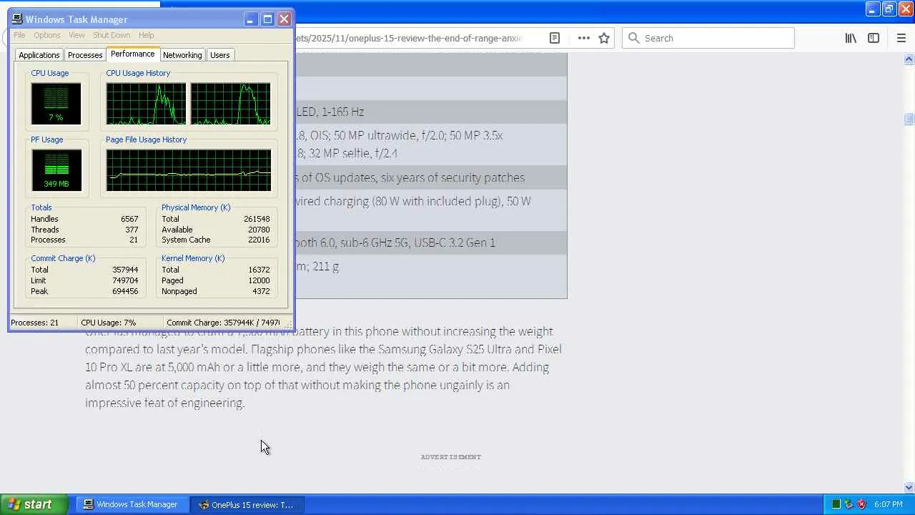Click the status bar Commit Charge entry
Viewport: 915px width, 515px height.
(223, 323)
